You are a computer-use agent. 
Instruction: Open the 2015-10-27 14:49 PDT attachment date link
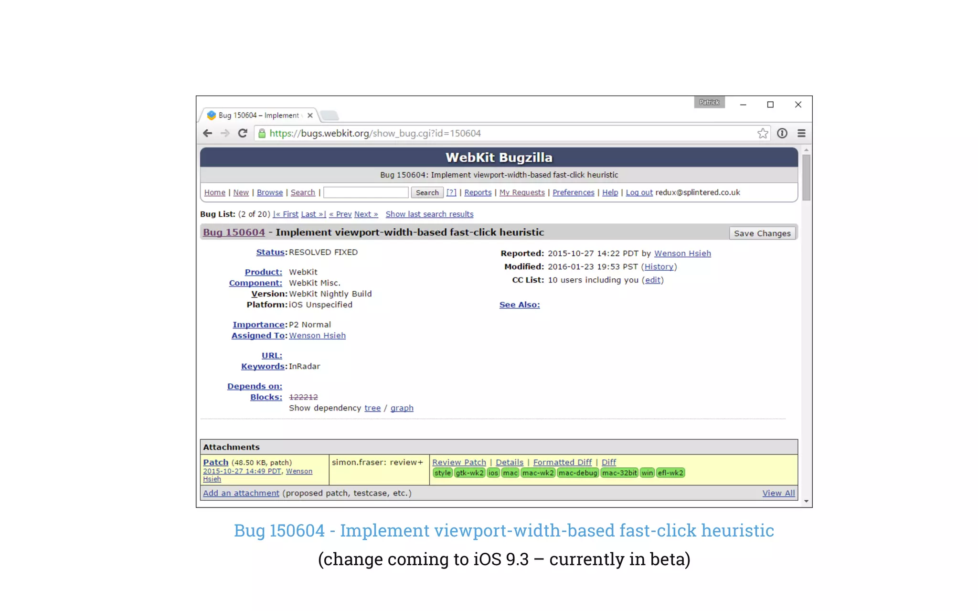pos(242,471)
